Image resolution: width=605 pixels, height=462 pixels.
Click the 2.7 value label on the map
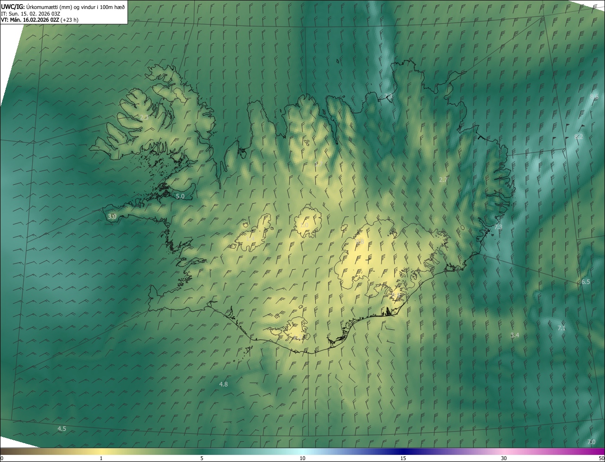click(x=443, y=180)
